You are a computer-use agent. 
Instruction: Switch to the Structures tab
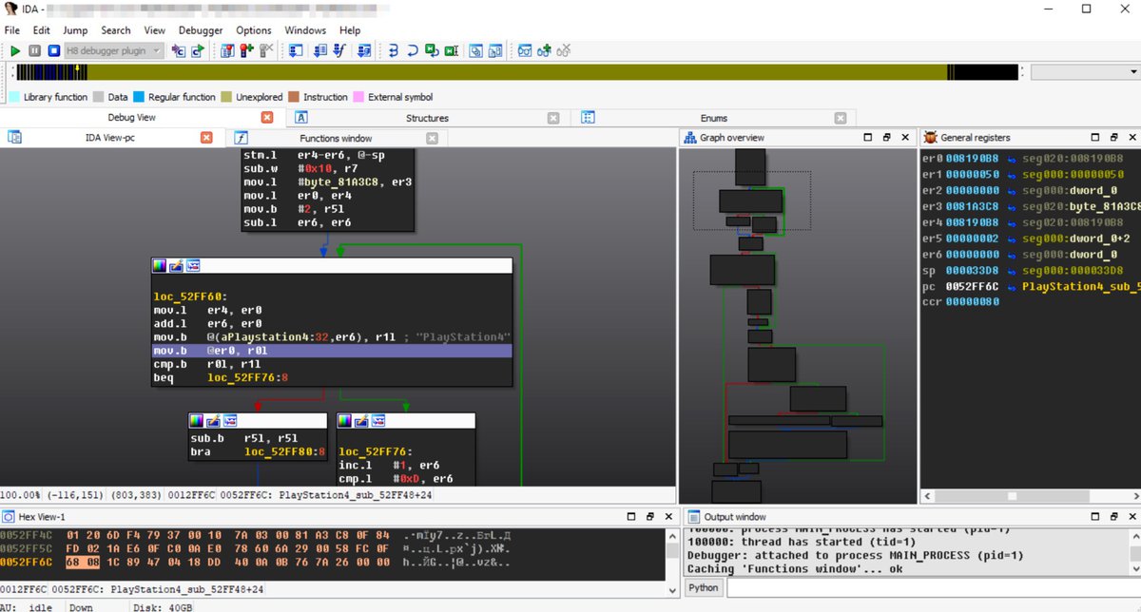coord(426,118)
